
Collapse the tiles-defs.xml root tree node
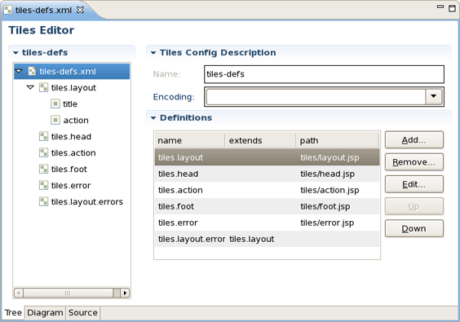click(19, 71)
